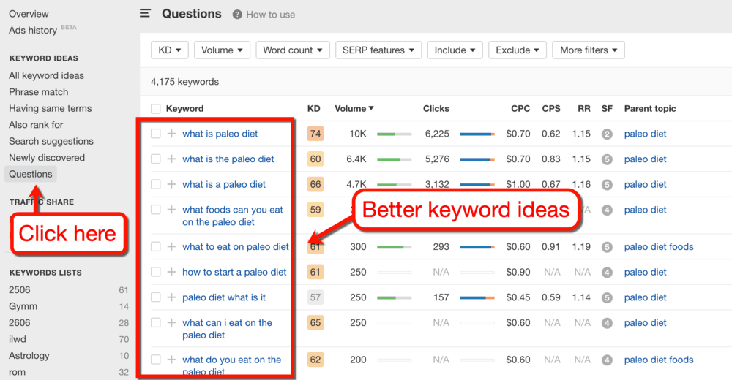Open the SERP features filter dropdown
Screen dimensions: 732x380
(378, 50)
